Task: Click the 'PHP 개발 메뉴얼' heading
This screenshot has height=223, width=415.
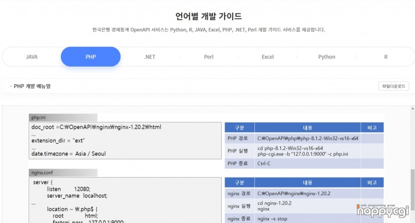Action: [x=32, y=86]
